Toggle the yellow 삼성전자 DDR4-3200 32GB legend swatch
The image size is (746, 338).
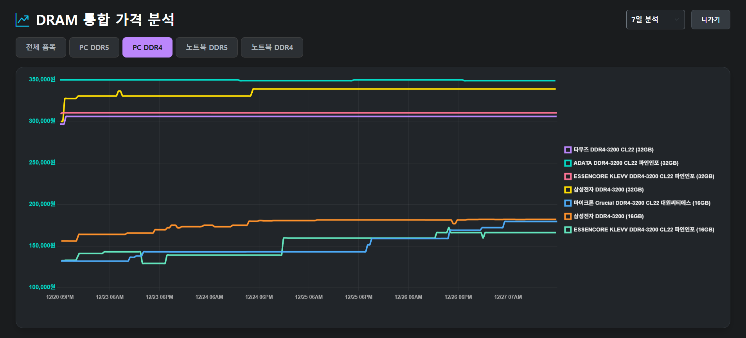pyautogui.click(x=568, y=190)
